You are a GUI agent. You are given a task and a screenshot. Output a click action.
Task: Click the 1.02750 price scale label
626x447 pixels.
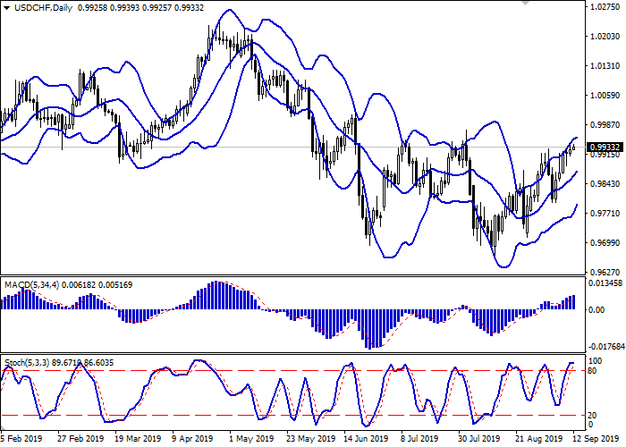[605, 7]
